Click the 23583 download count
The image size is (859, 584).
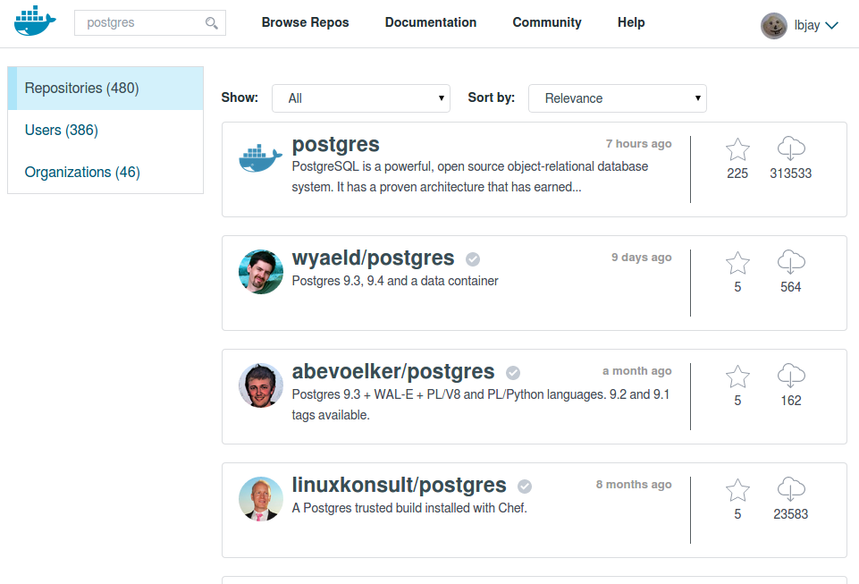pos(790,514)
